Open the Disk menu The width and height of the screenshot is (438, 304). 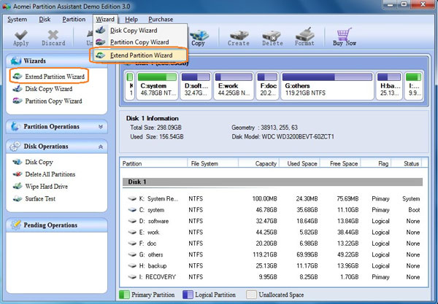(45, 19)
